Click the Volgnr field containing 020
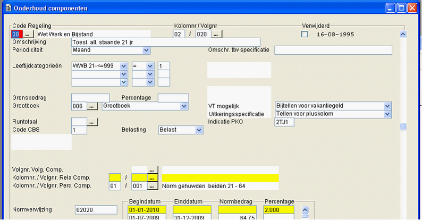 pos(203,34)
